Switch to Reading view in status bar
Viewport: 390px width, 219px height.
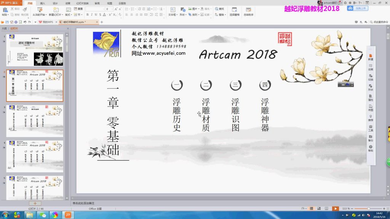(x=326, y=209)
